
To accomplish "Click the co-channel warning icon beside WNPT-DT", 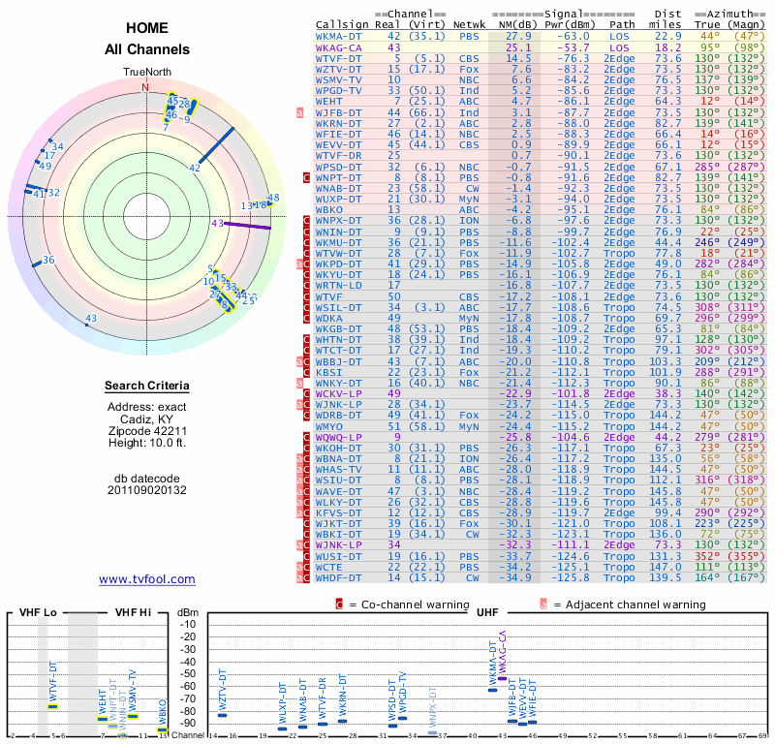I will coord(306,176).
